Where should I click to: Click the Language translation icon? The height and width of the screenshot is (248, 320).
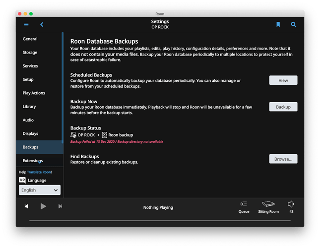coord(22,180)
